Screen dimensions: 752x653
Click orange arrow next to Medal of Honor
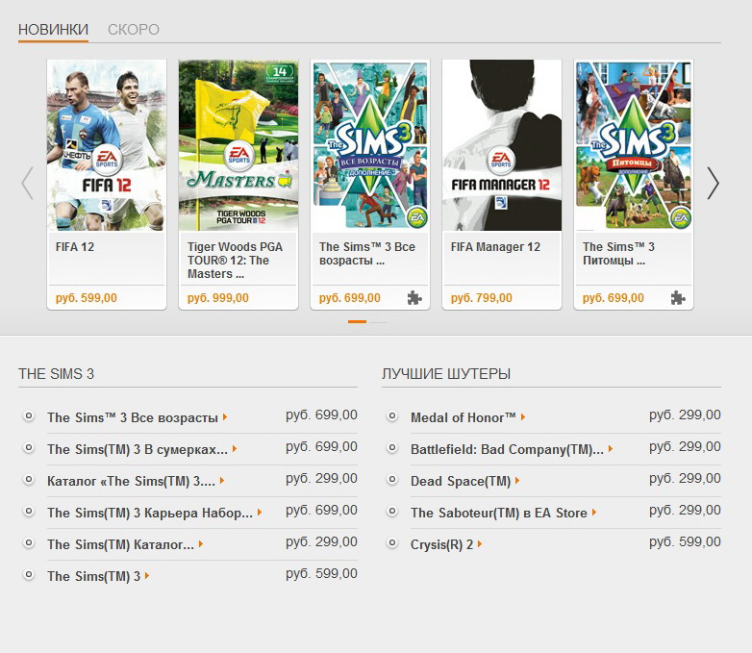(524, 417)
